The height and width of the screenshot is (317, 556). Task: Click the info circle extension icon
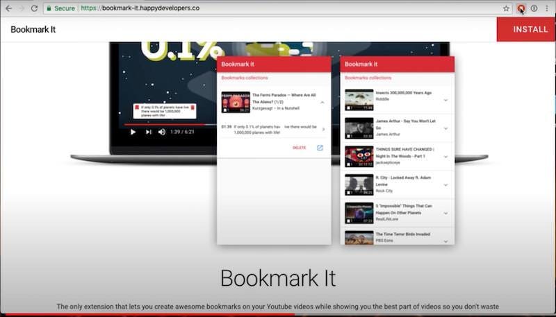[x=534, y=8]
